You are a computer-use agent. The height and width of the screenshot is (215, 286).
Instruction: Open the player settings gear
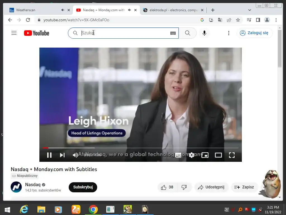[192, 155]
